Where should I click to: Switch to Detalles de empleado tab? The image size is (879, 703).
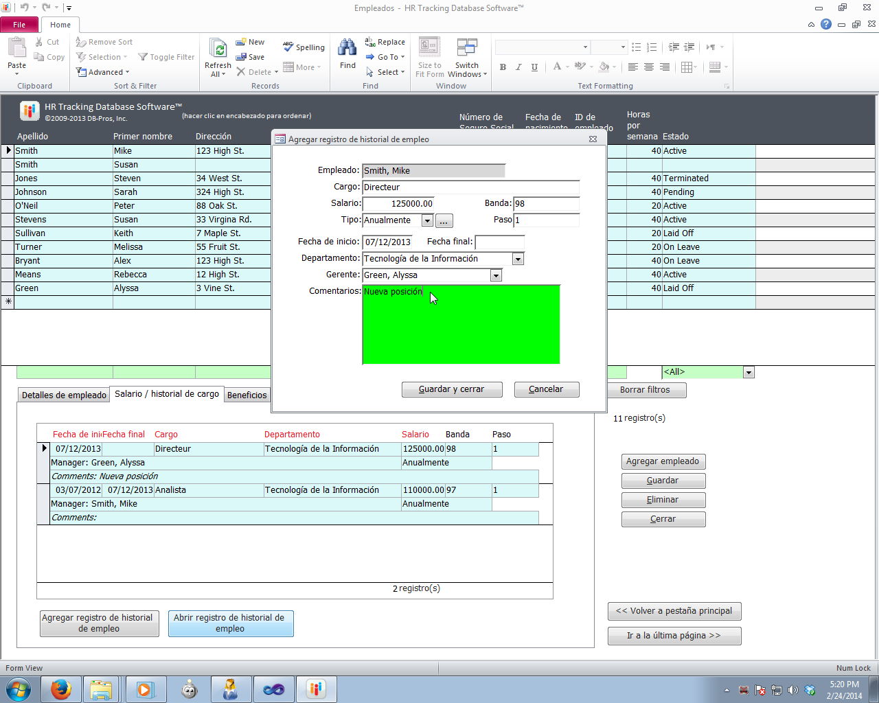(x=64, y=395)
